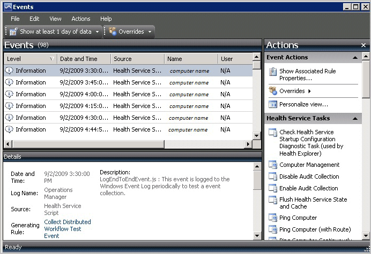Screen dimensions: 371x254
Task: Click info icon on 4:15:0 event row
Action: 9,106
